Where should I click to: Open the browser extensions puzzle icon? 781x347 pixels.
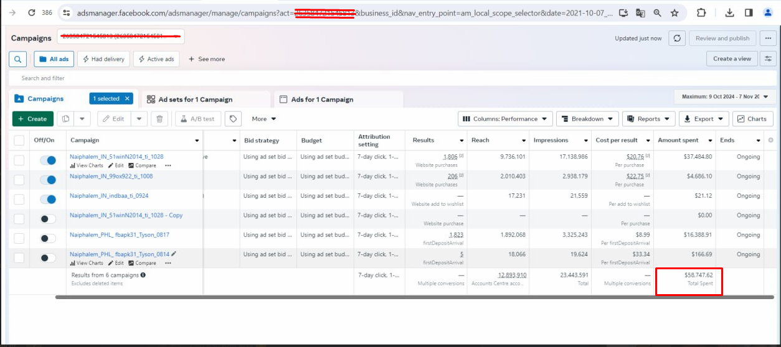701,12
